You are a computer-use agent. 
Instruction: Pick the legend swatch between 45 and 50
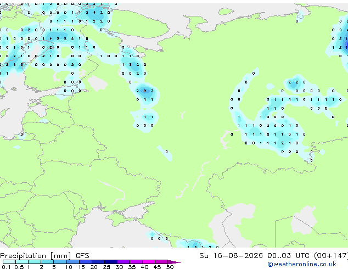[161, 262]
